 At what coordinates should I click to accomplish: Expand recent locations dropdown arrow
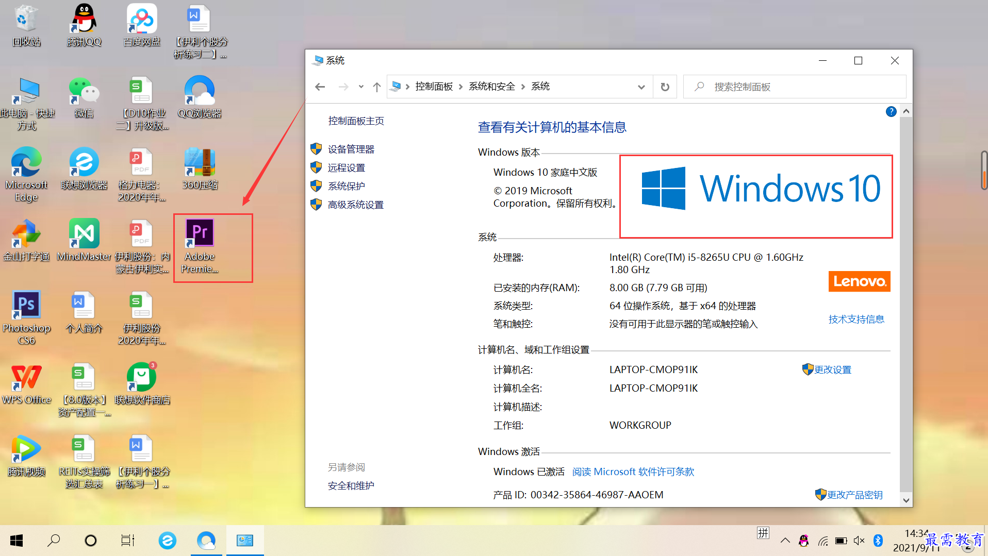tap(361, 87)
